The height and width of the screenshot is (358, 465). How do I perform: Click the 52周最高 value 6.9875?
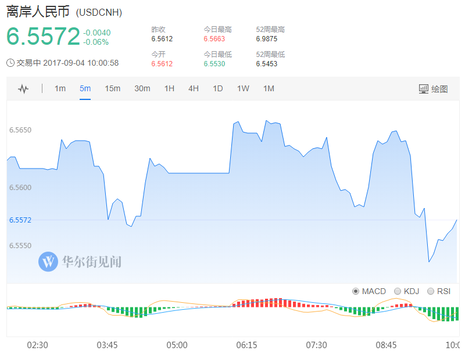click(x=267, y=39)
